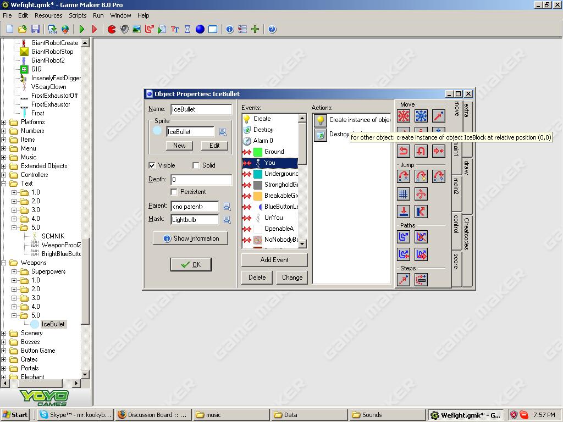Expand the Numbers folder in resource tree
This screenshot has width=563, height=422.
(4, 131)
